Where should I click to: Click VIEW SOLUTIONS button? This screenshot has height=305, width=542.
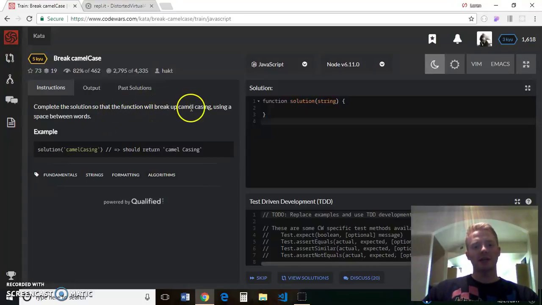click(305, 278)
